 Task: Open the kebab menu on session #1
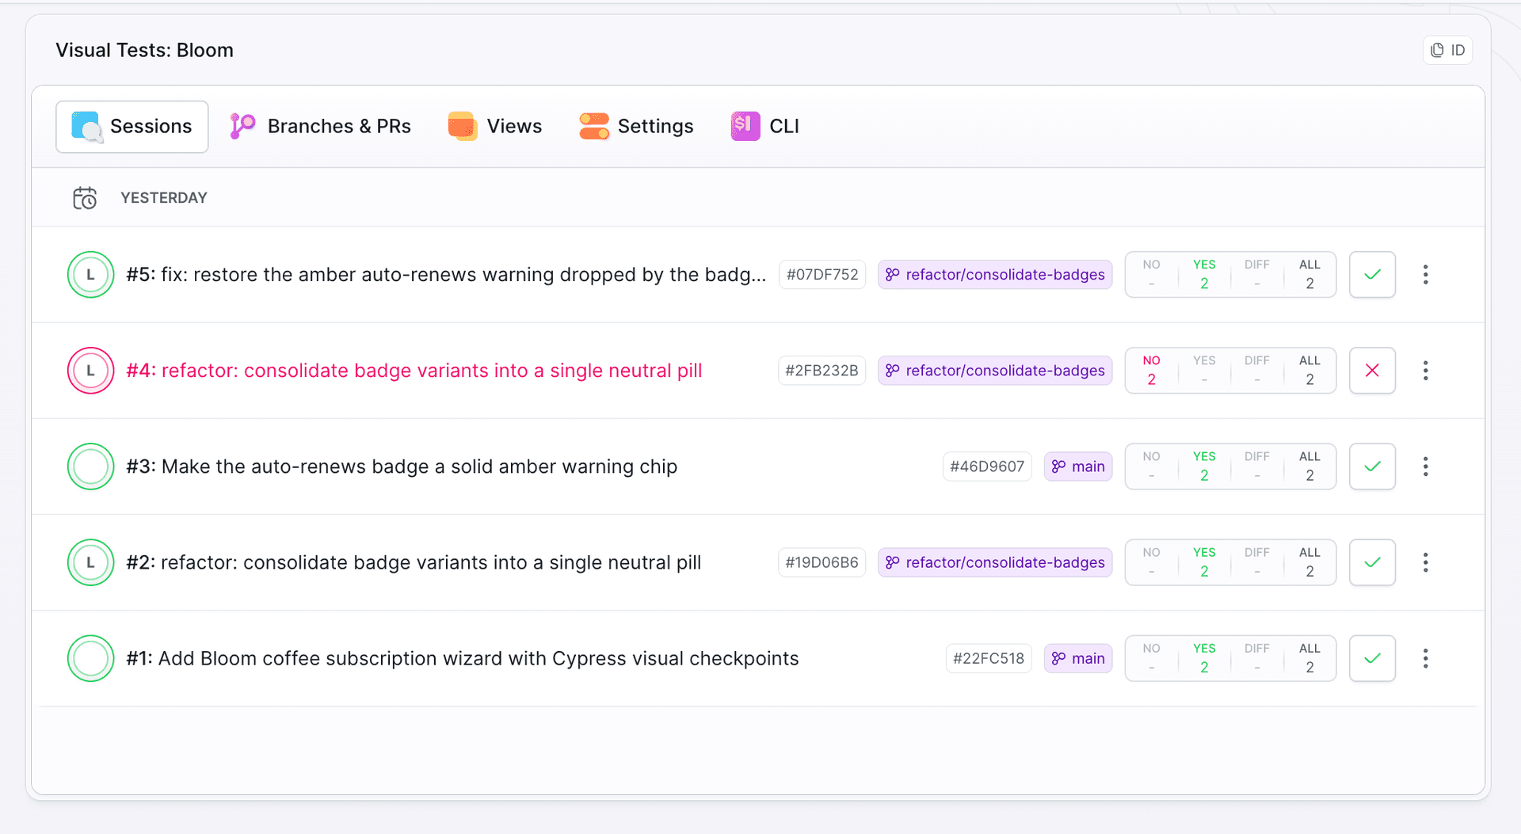[1425, 658]
